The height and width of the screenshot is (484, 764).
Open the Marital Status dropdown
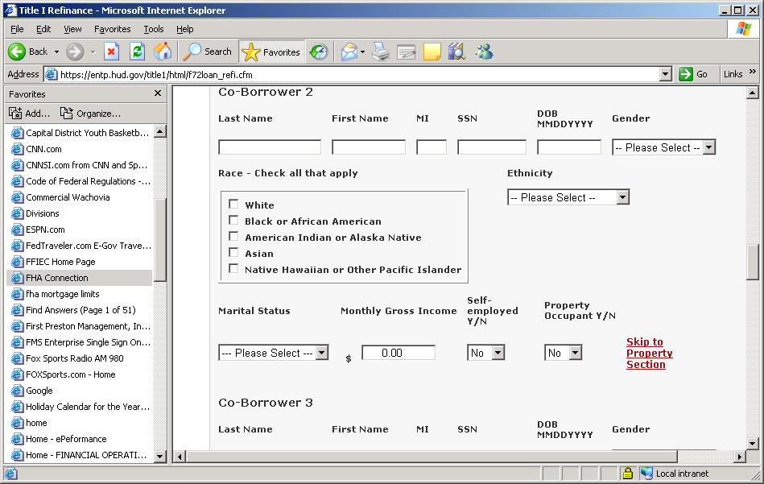[273, 353]
